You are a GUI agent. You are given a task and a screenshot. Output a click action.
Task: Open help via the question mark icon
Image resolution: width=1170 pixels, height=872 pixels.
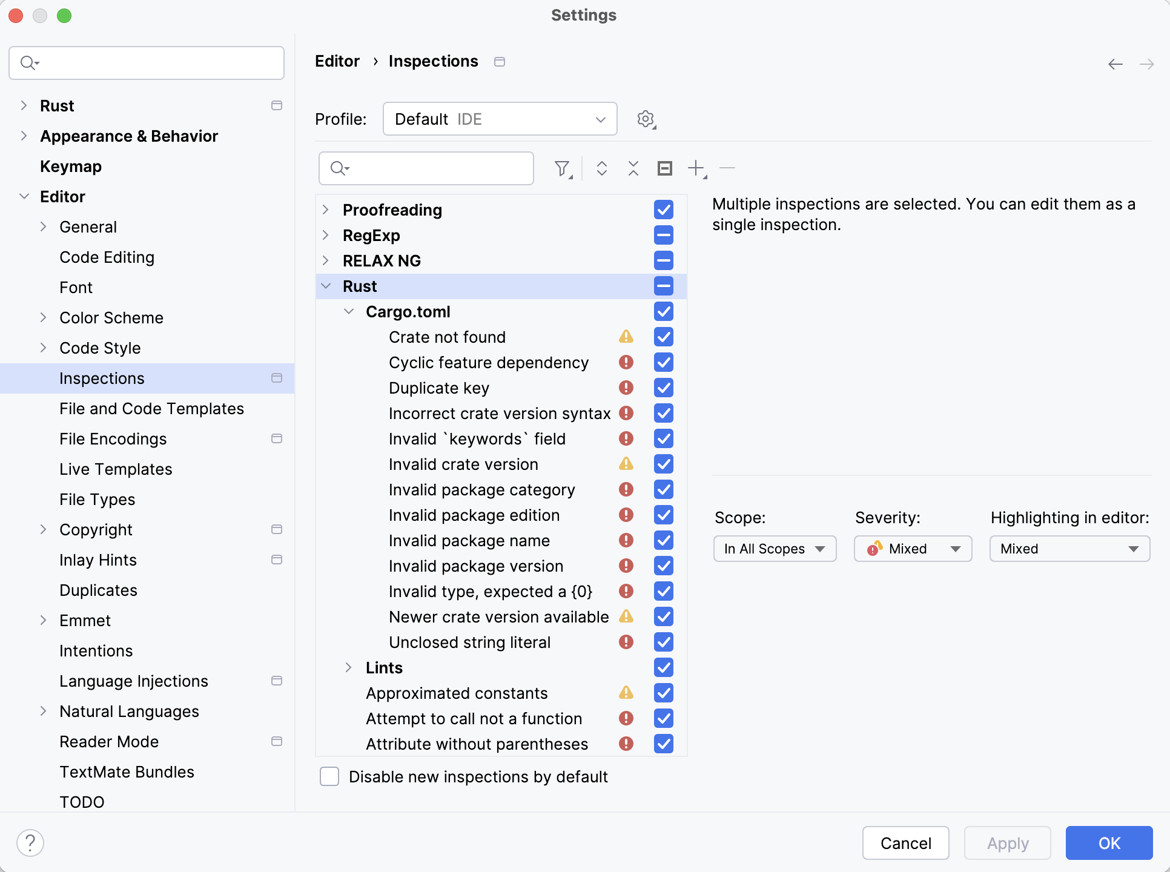[x=30, y=842]
